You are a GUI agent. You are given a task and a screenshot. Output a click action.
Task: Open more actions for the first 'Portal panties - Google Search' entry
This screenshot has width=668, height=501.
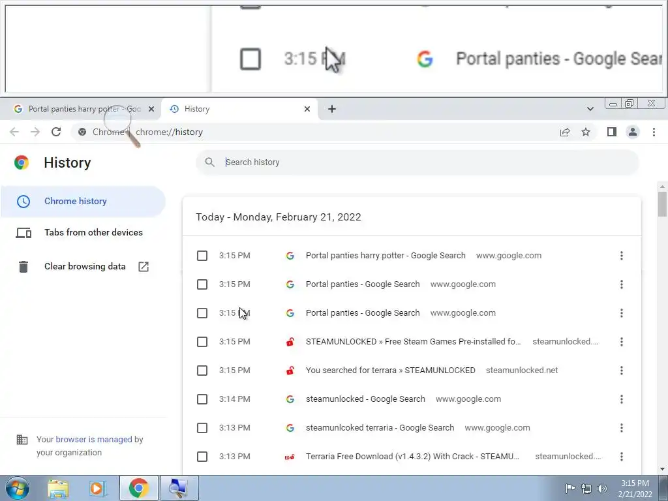point(622,284)
